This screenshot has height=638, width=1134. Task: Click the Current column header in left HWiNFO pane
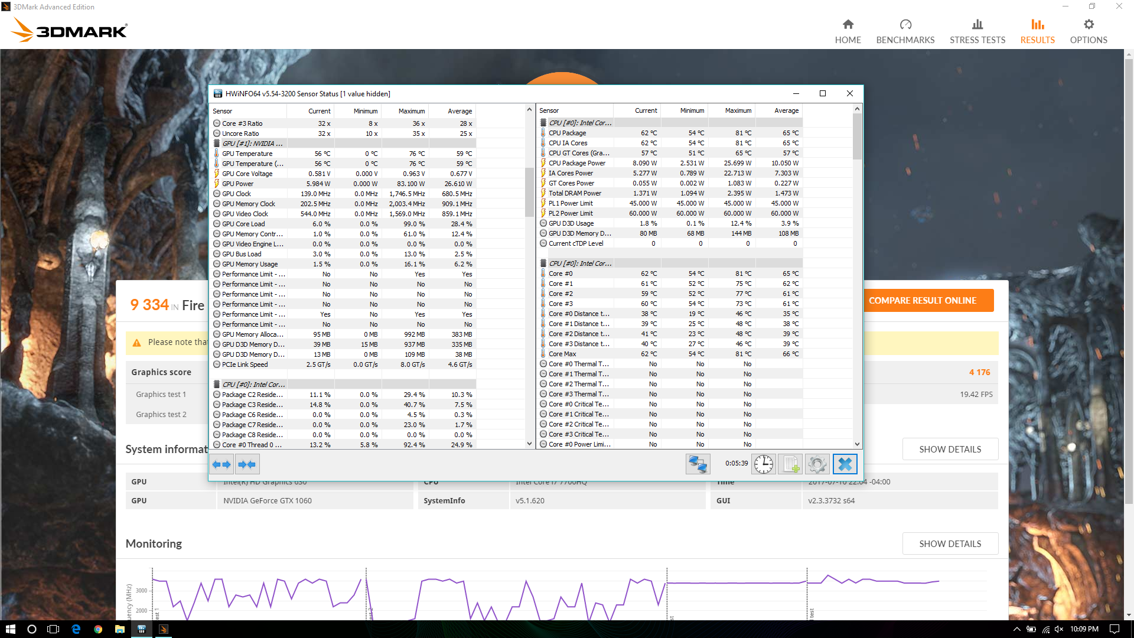311,111
